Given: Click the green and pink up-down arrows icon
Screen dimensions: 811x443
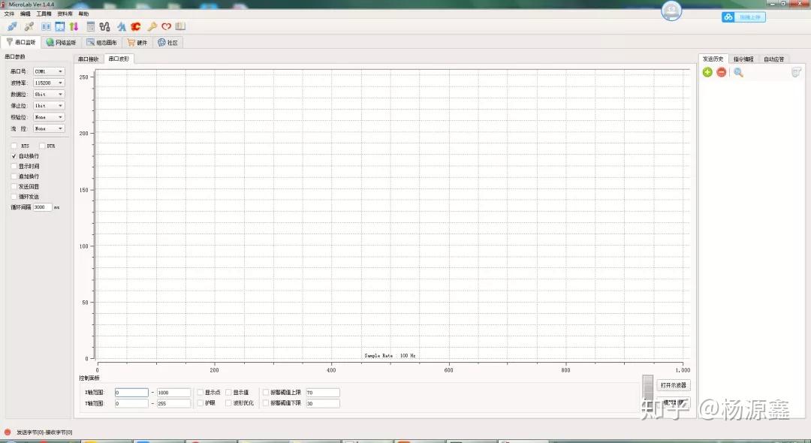Looking at the screenshot, I should coord(74,26).
